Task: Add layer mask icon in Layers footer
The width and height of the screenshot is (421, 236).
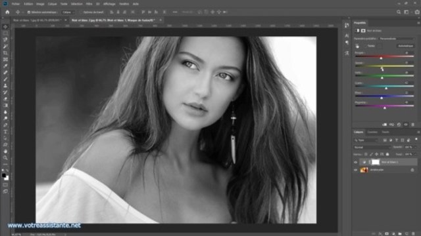Action: pyautogui.click(x=387, y=233)
